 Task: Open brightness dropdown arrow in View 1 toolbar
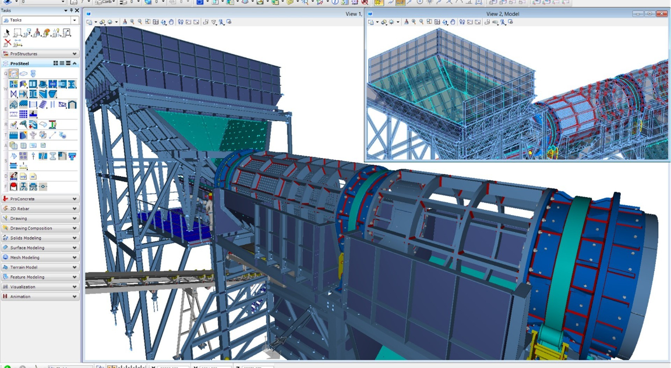116,22
